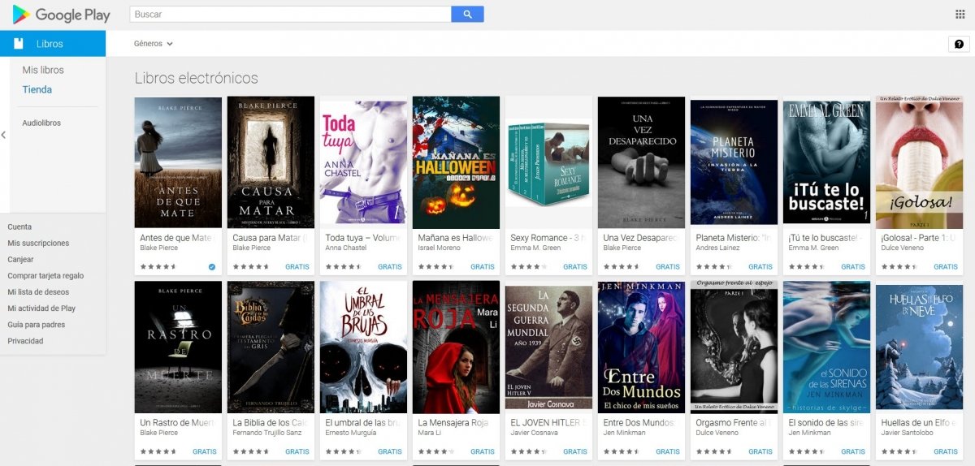This screenshot has height=466, width=975.
Task: Open the El Joven Hitler cover
Action: tap(548, 347)
